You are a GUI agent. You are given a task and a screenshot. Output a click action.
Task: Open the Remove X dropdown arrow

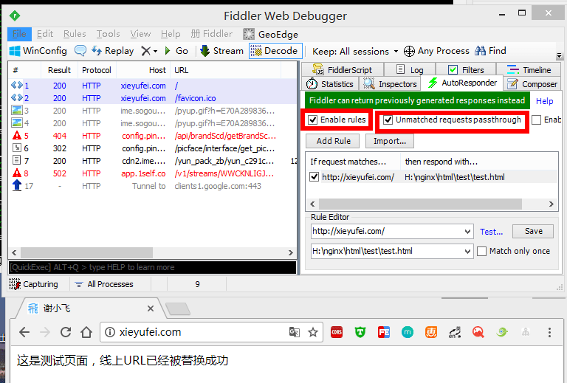pyautogui.click(x=155, y=52)
